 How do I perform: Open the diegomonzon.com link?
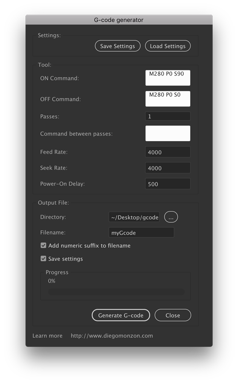coord(112,336)
